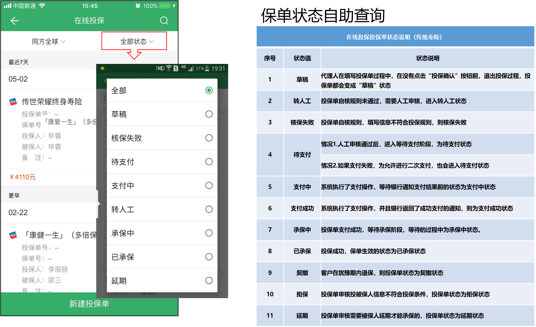
Task: Expand the 同方全球 company dropdown
Action: tap(49, 42)
